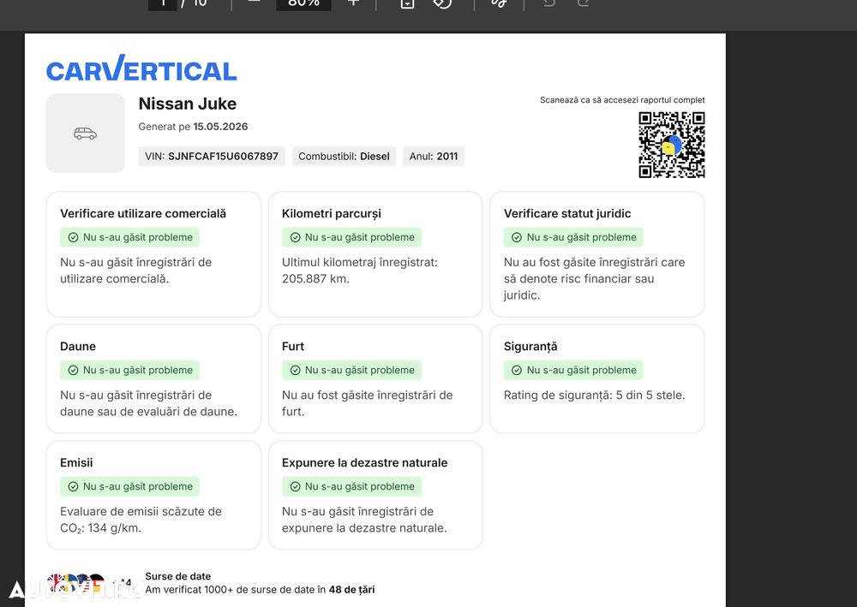Click the carVertical logo
The height and width of the screenshot is (607, 857).
click(141, 68)
